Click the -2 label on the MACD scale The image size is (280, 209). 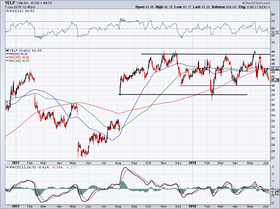point(273,203)
